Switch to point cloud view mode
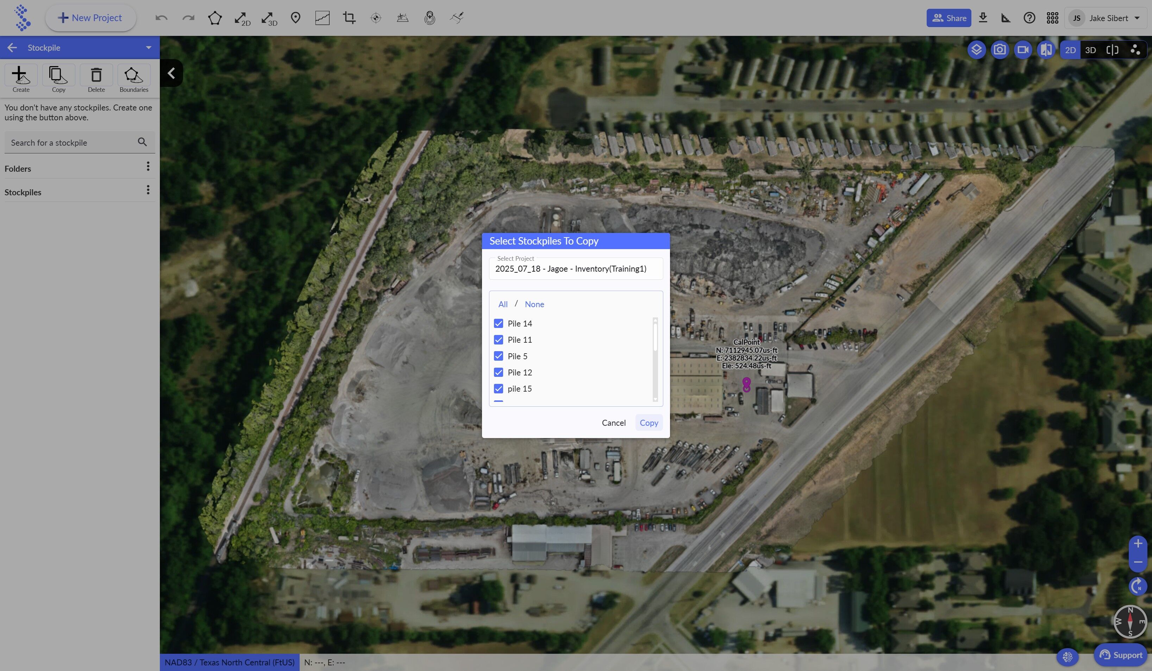 point(1135,50)
